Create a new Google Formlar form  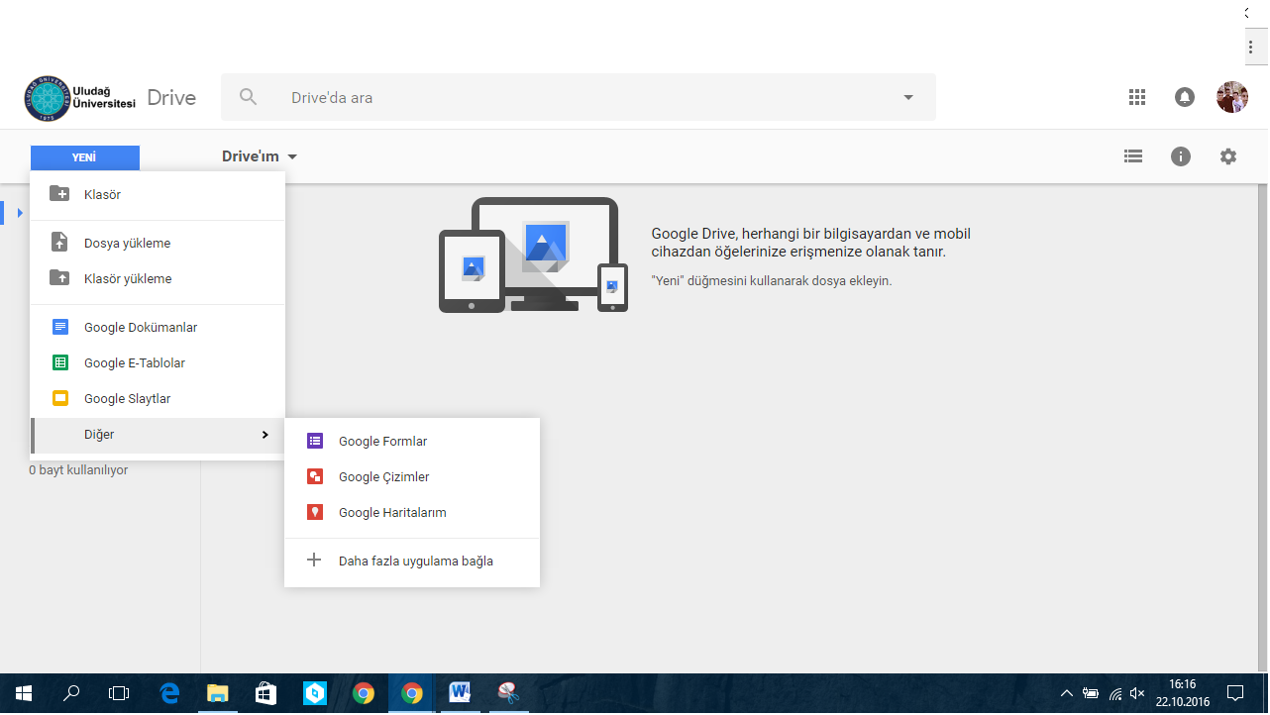(x=412, y=441)
